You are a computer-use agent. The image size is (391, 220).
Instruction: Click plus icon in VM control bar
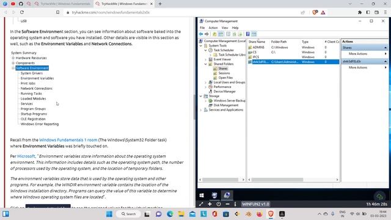[210, 204]
